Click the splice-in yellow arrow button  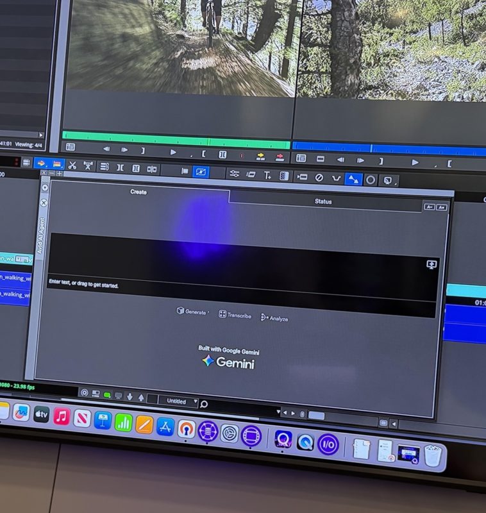click(x=260, y=156)
